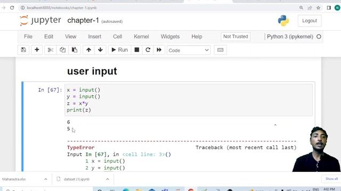Click inside the code cell In [67]
The image size is (341, 191).
pyautogui.click(x=189, y=100)
